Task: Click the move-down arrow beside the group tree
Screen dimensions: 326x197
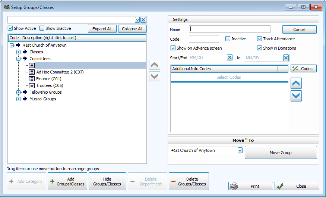Action: [x=154, y=76]
